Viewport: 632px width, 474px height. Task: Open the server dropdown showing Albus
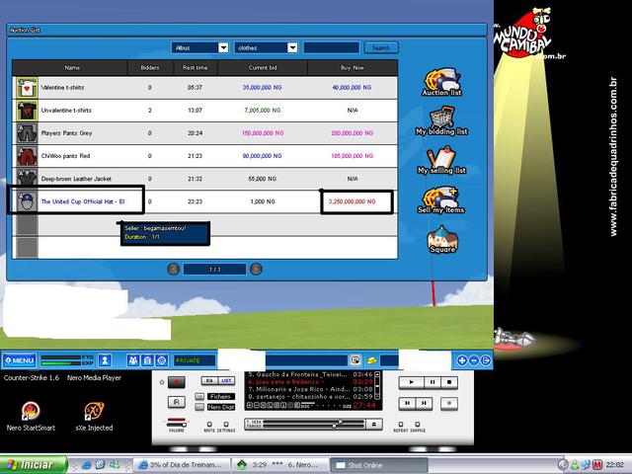199,47
